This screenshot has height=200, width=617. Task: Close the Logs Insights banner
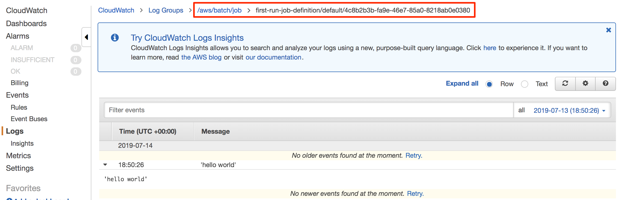pos(609,30)
